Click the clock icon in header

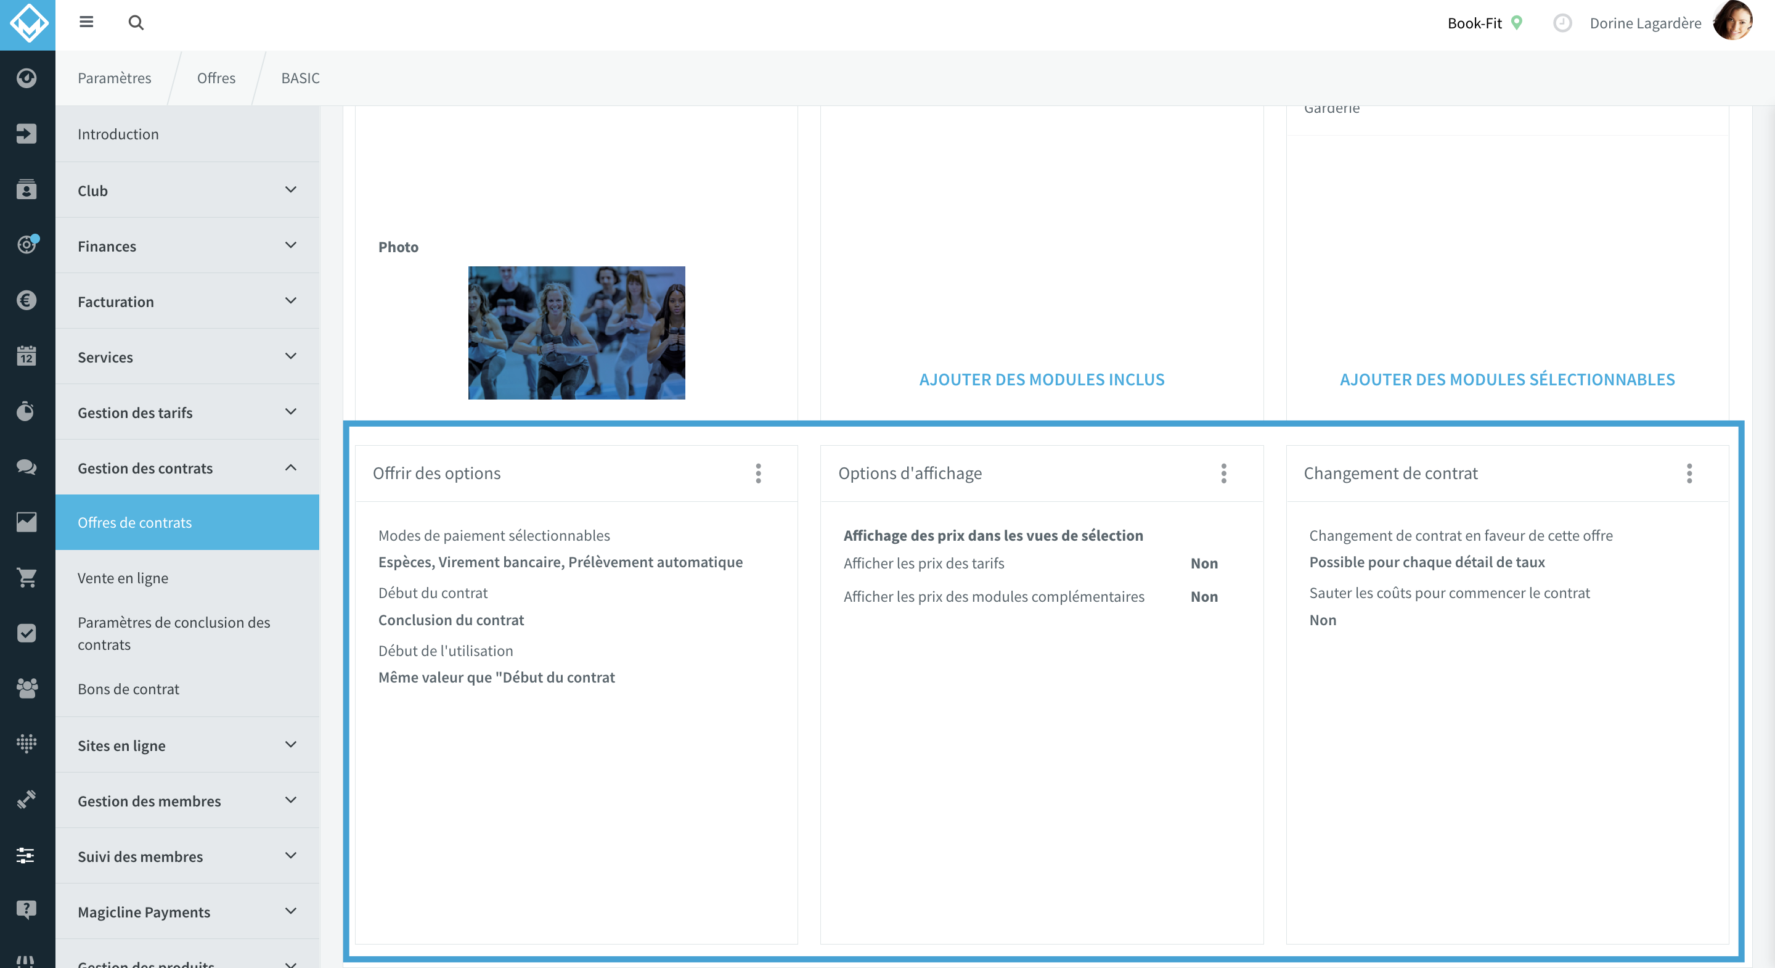[x=1562, y=23]
